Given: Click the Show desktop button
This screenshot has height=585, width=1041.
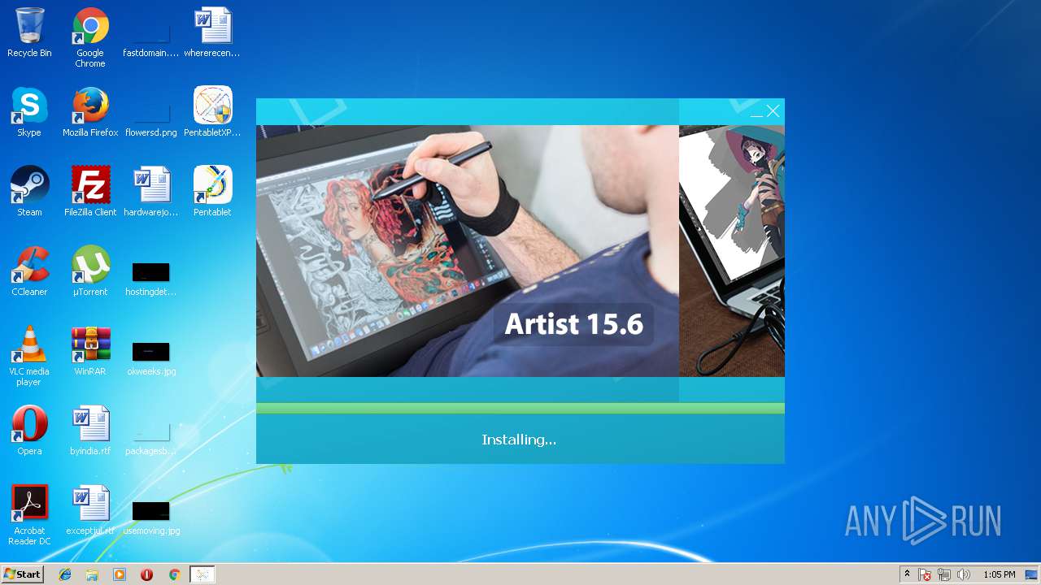Looking at the screenshot, I should coord(1031,574).
